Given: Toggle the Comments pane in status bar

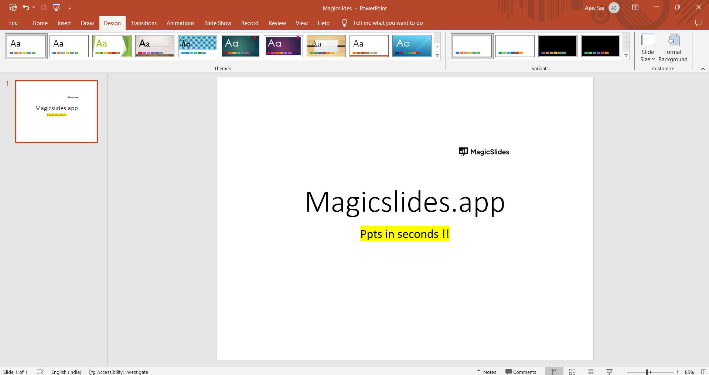Looking at the screenshot, I should (x=521, y=372).
